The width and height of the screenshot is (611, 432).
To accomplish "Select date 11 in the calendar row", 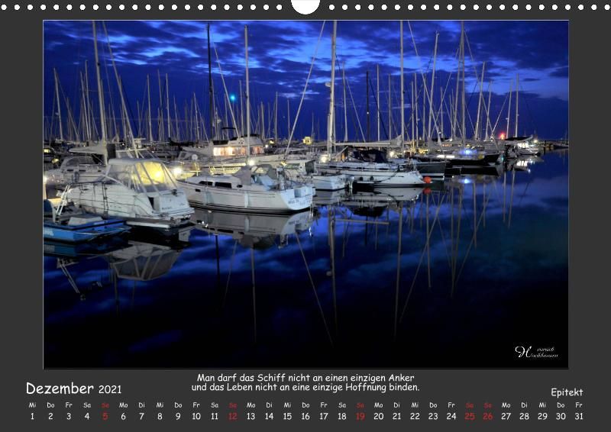I will 215,416.
